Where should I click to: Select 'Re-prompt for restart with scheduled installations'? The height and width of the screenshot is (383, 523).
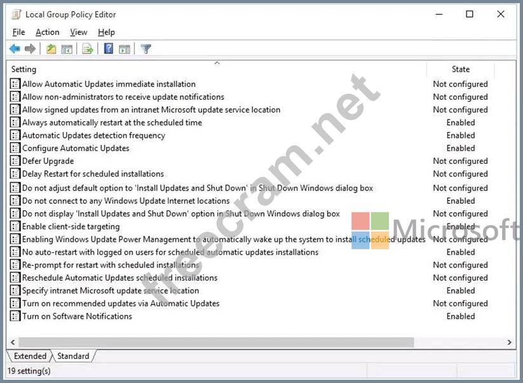[x=111, y=265]
